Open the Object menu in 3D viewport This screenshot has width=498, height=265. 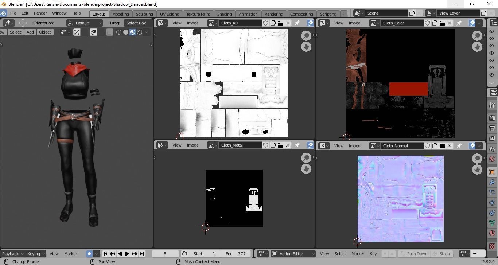(x=45, y=32)
